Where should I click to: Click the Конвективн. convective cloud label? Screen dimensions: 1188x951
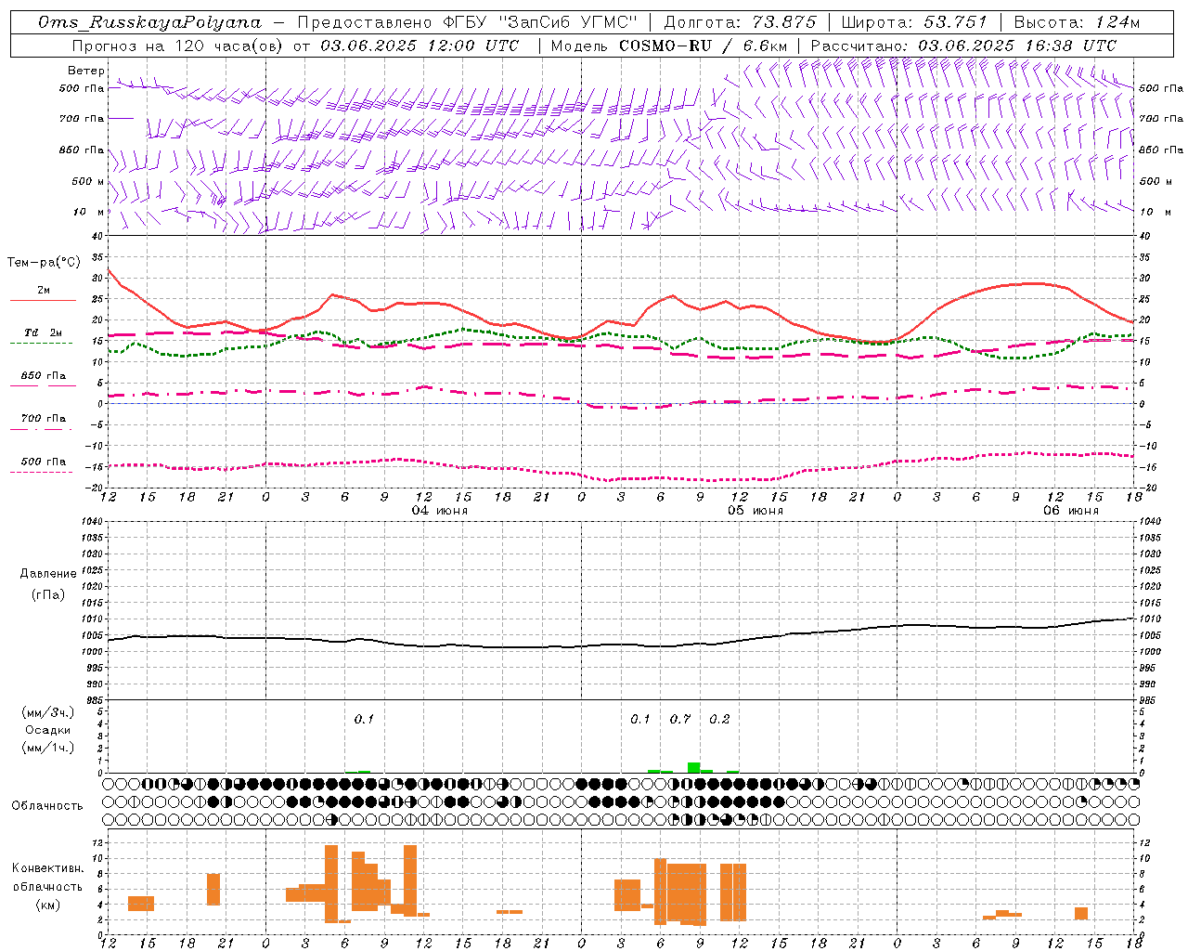47,868
